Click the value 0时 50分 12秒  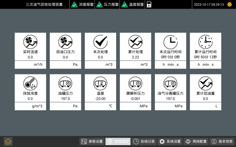pyautogui.click(x=205, y=57)
